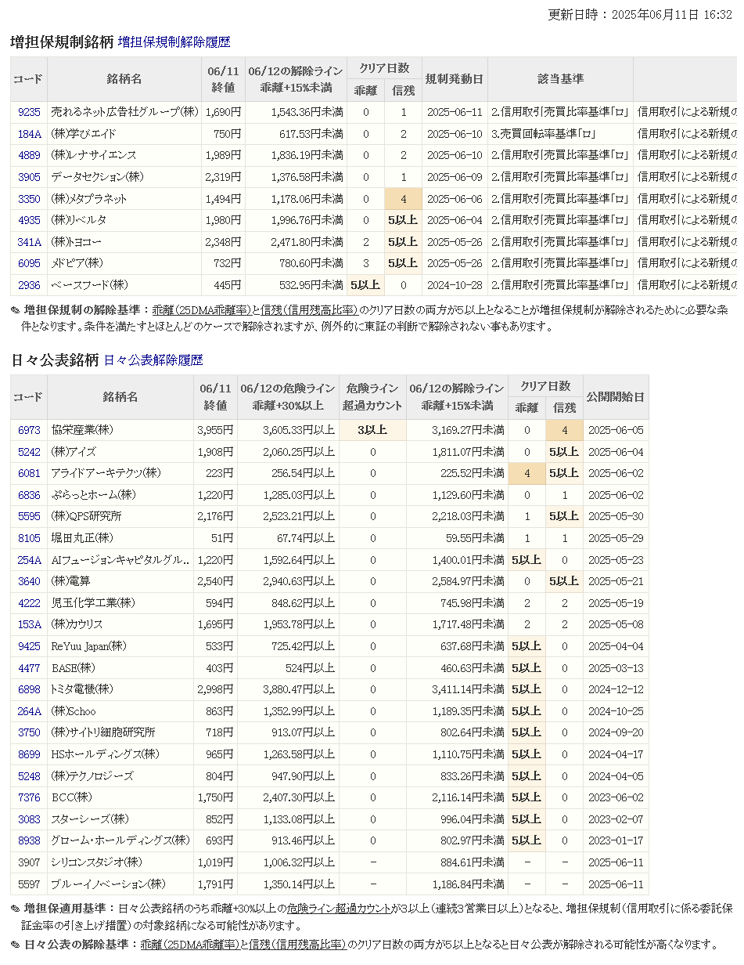Click the pencil icon beside 日々公表の解除基準

tap(16, 945)
